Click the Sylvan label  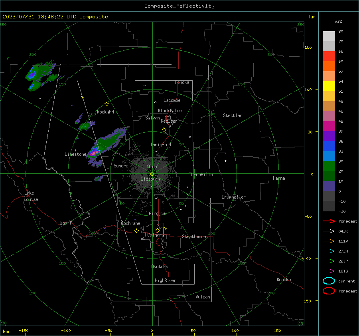point(152,118)
